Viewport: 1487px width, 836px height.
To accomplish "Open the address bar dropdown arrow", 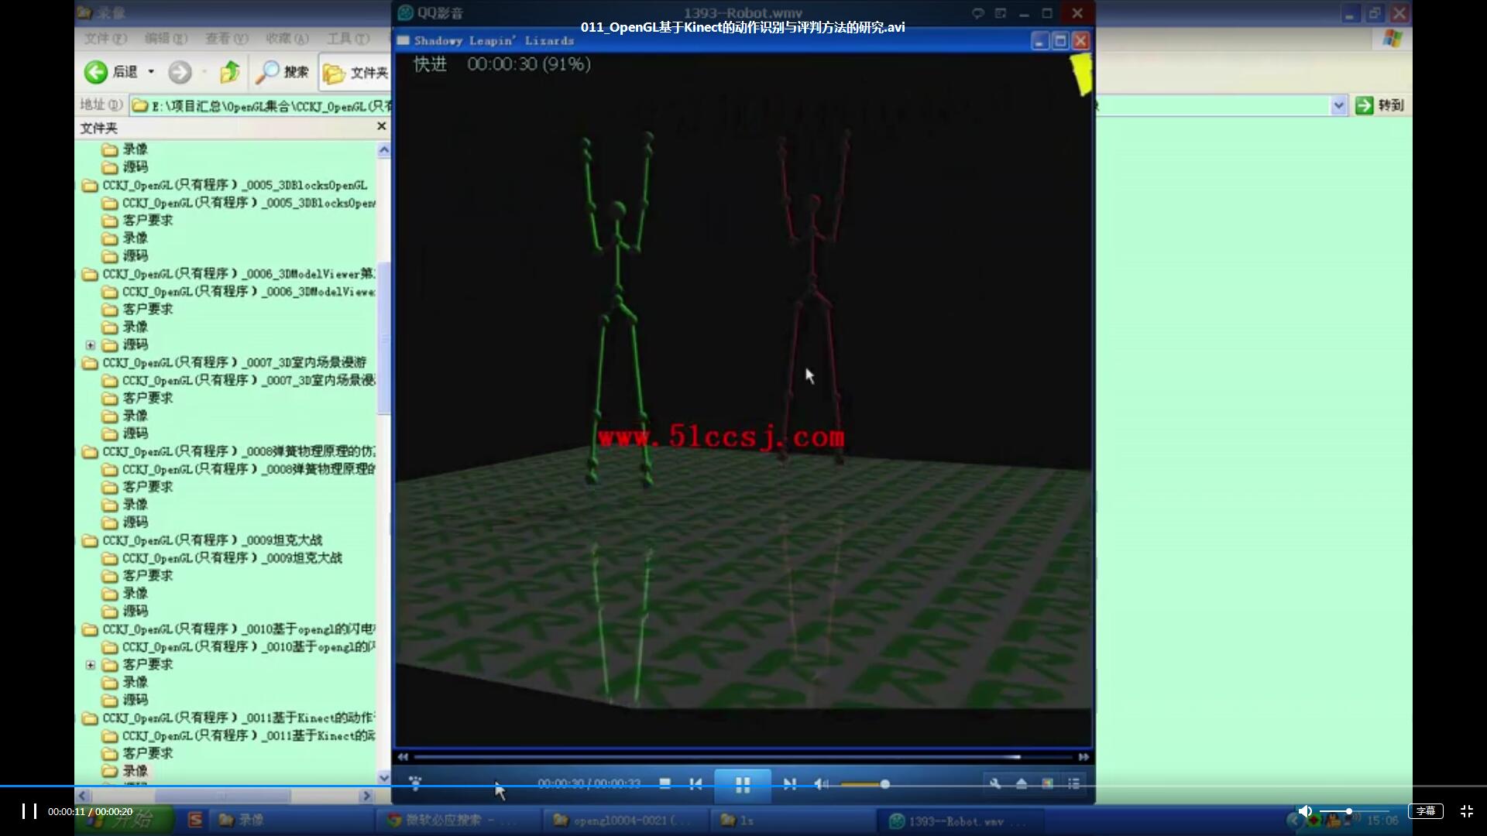I will click(1339, 105).
